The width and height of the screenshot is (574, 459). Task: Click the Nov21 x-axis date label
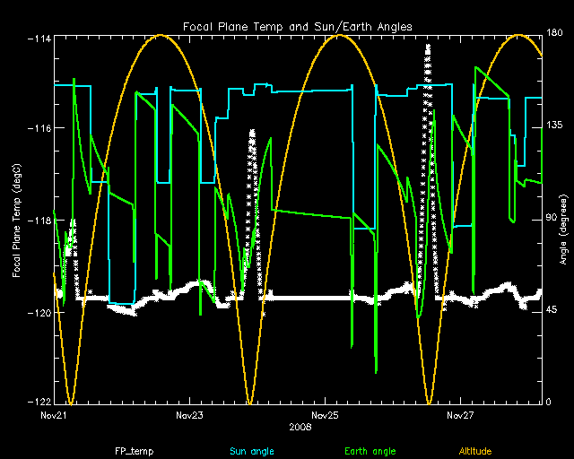pos(54,416)
